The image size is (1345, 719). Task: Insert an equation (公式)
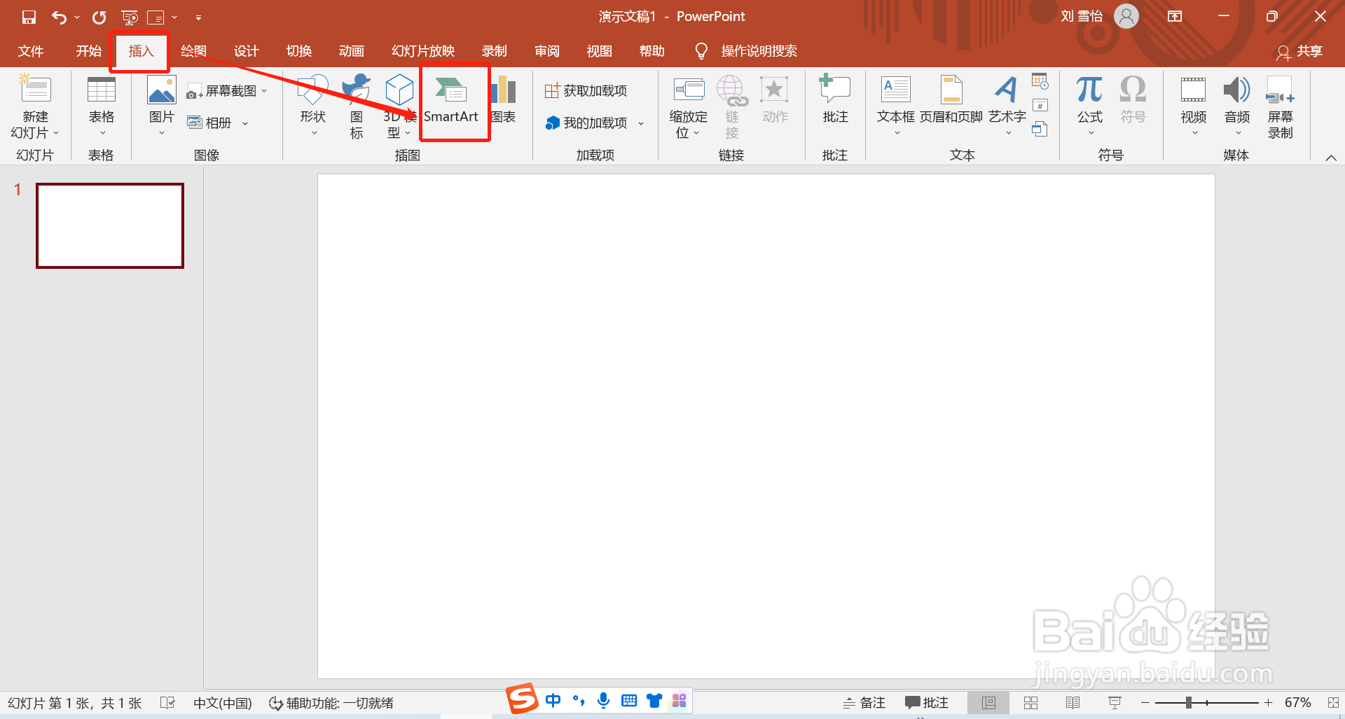coord(1090,106)
